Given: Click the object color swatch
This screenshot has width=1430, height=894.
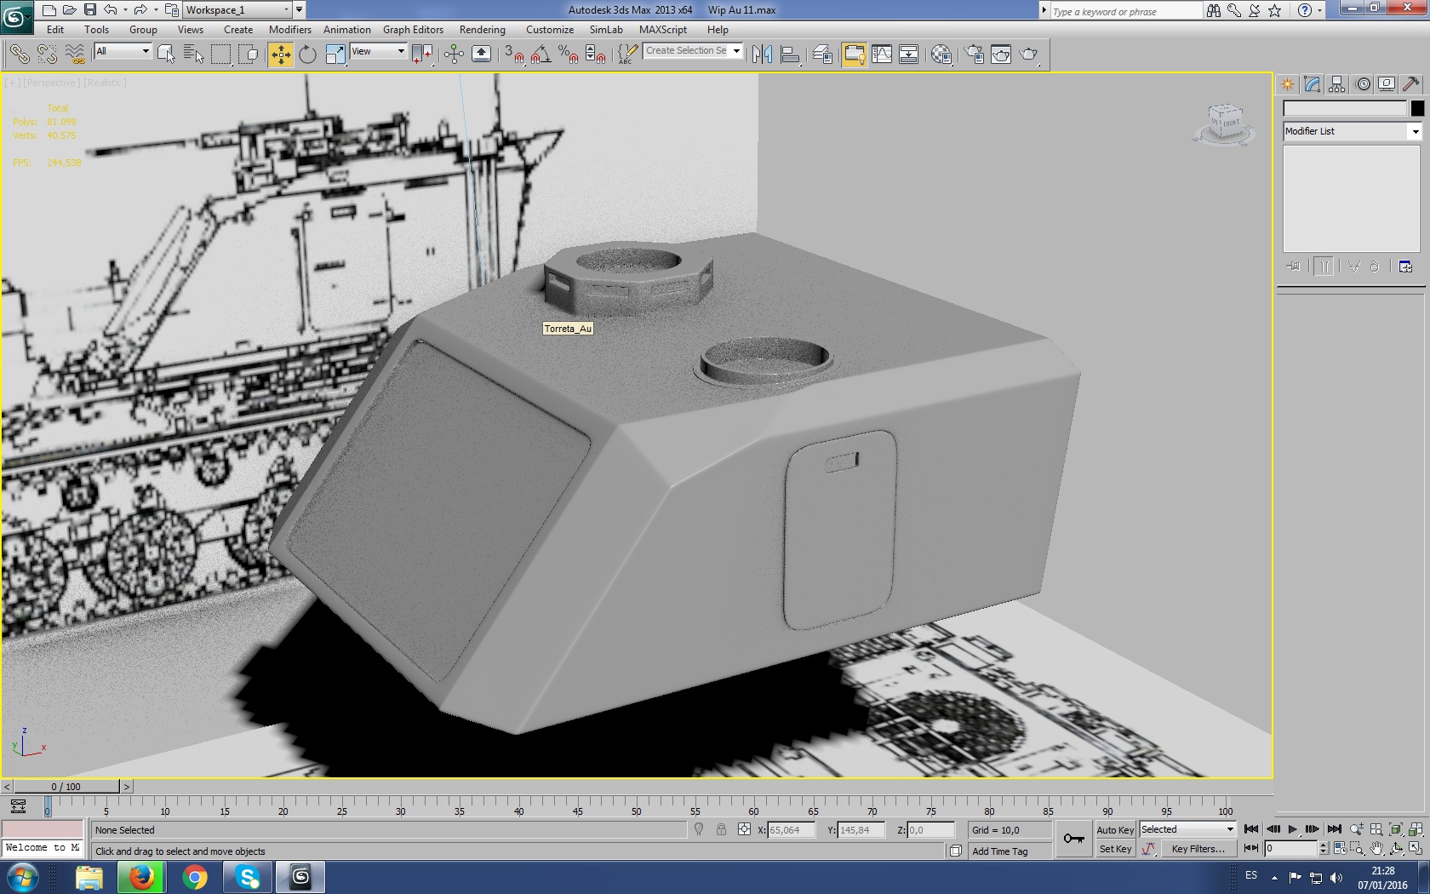Looking at the screenshot, I should click(1417, 108).
